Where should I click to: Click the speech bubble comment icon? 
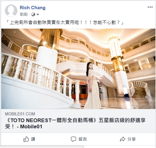click(73, 139)
